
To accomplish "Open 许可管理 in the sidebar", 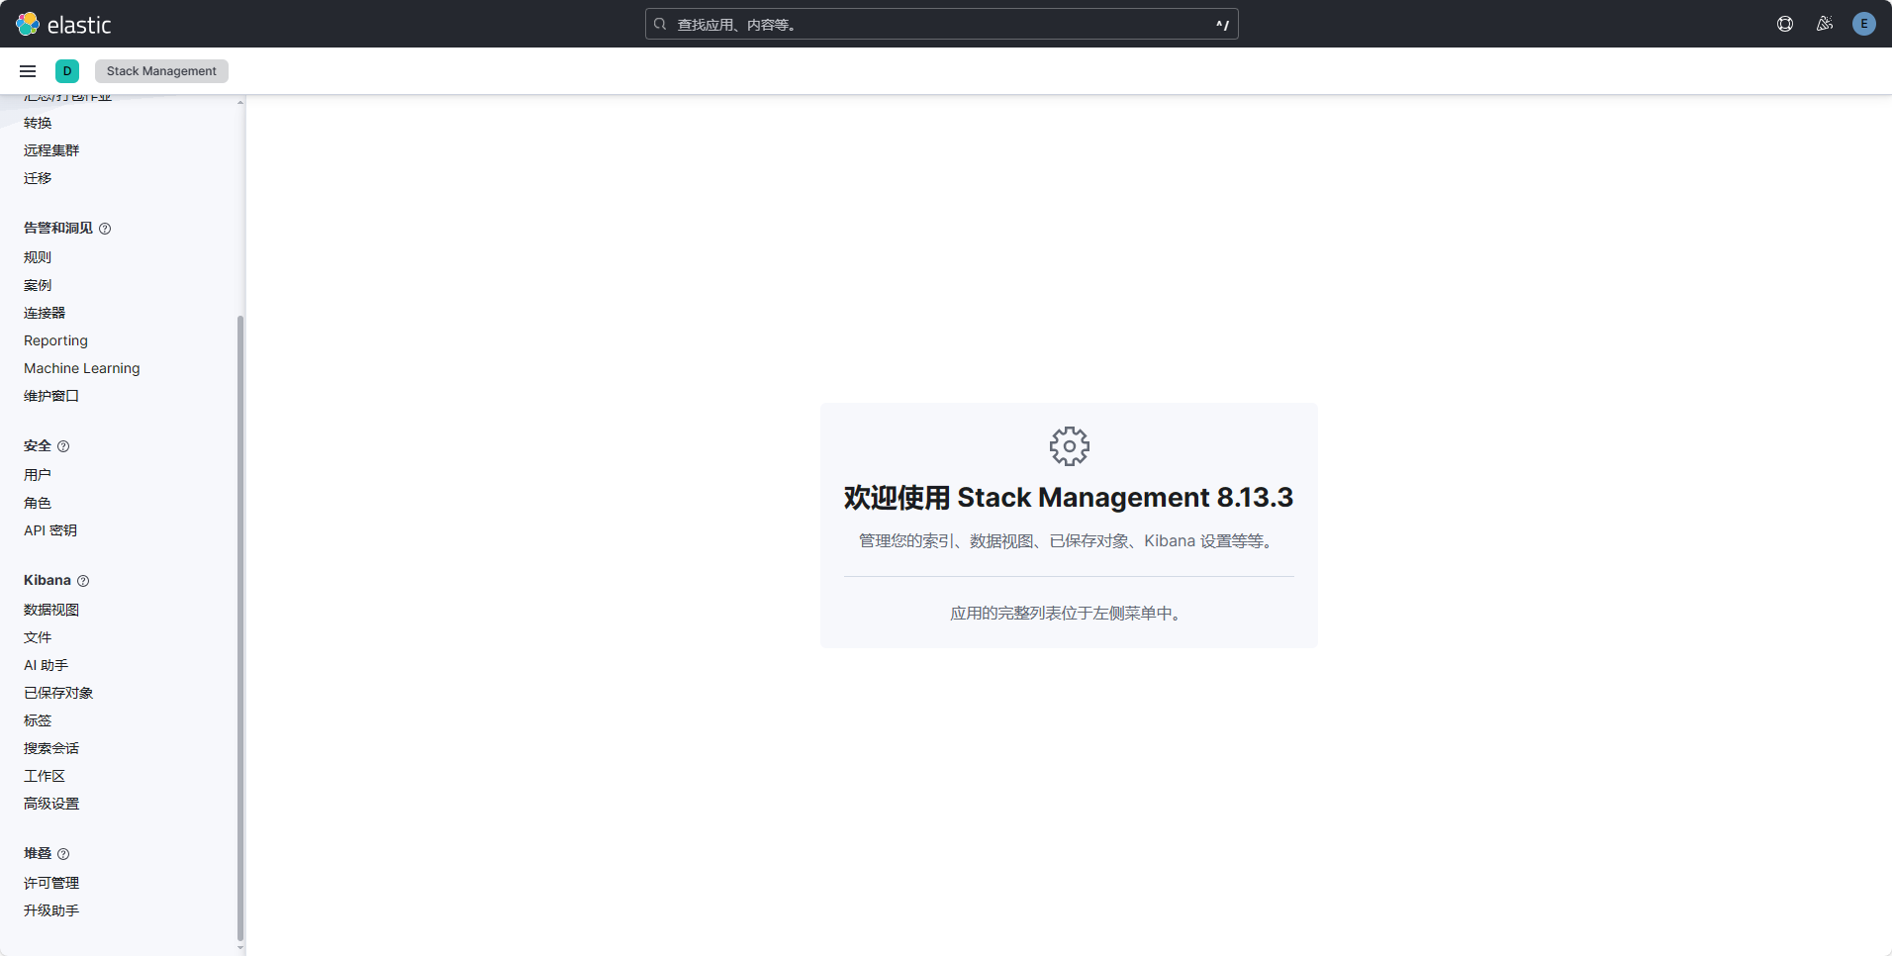I will 51,883.
